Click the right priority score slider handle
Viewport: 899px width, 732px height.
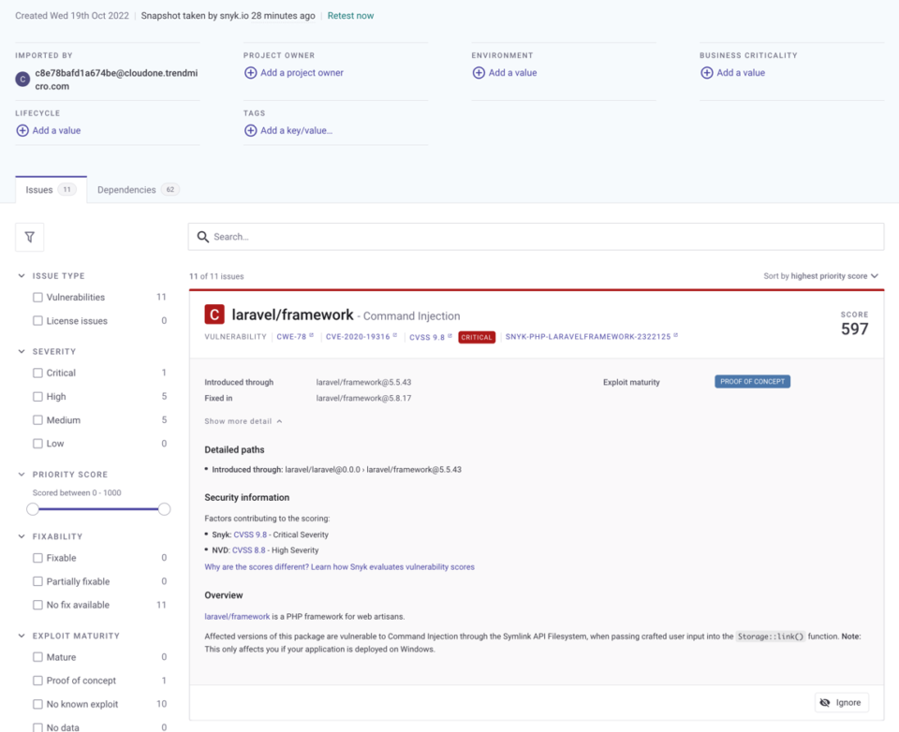164,509
